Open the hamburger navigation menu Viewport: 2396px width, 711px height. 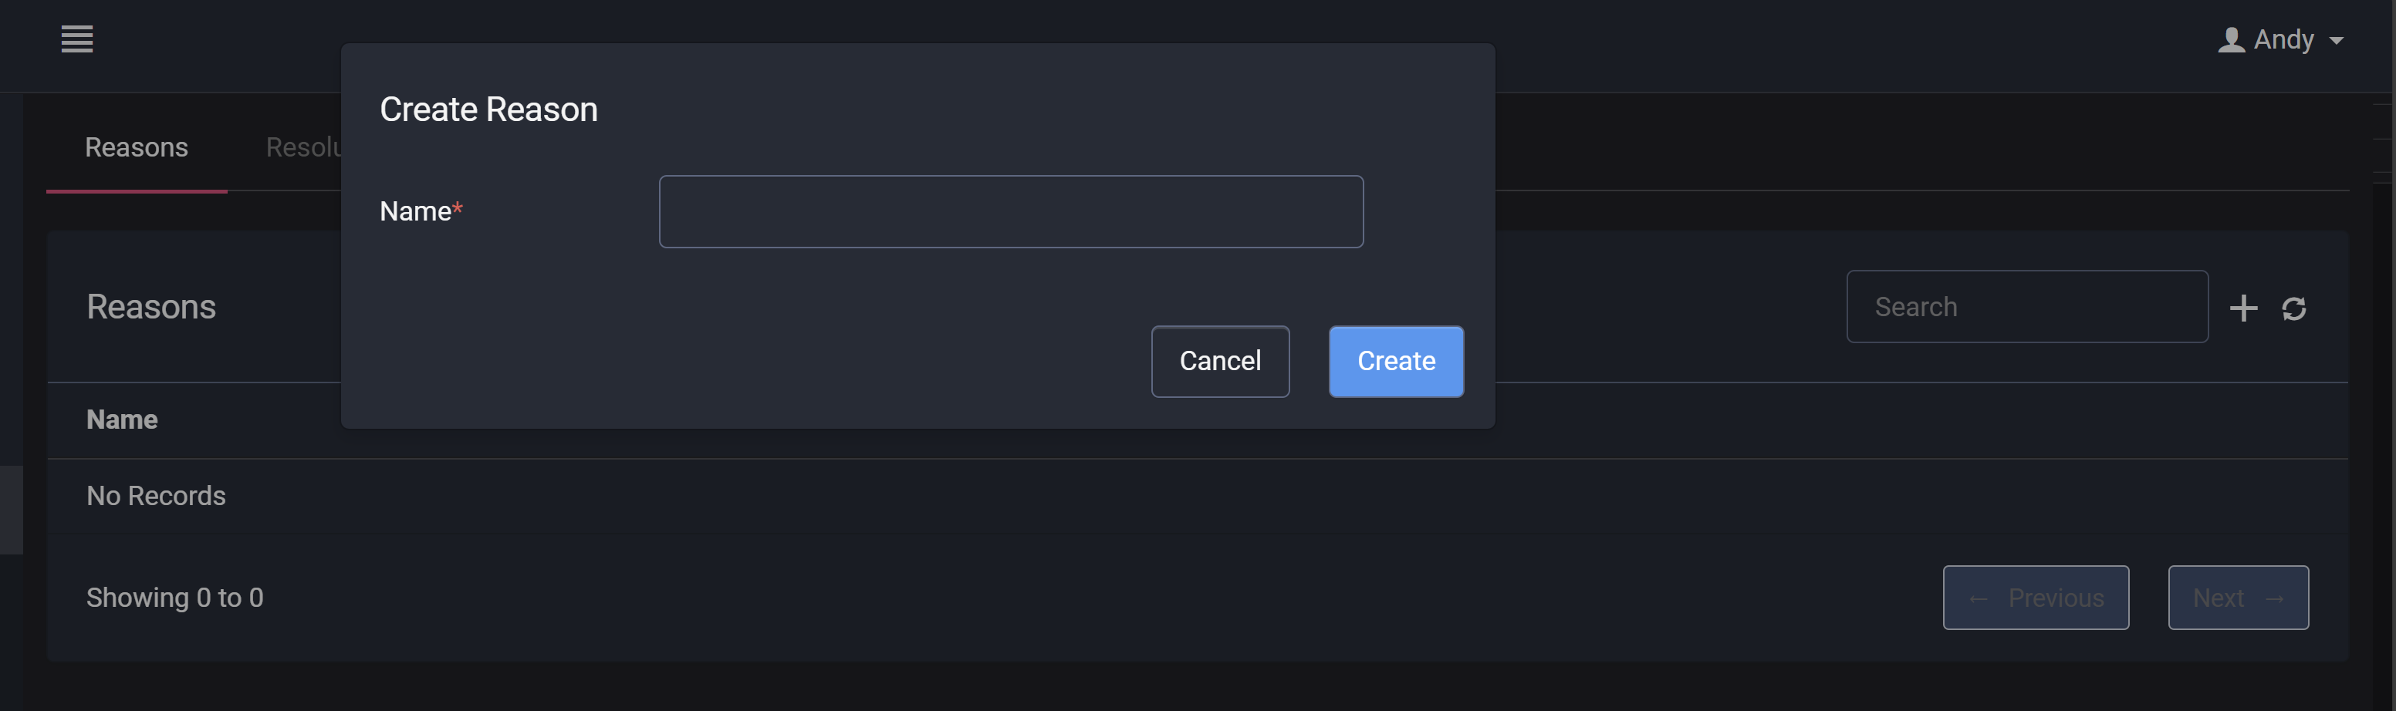[77, 39]
